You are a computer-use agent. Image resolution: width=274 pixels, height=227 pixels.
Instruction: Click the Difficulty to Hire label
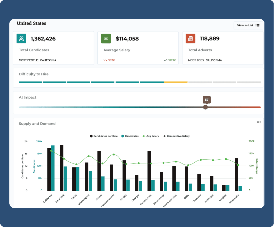34,74
